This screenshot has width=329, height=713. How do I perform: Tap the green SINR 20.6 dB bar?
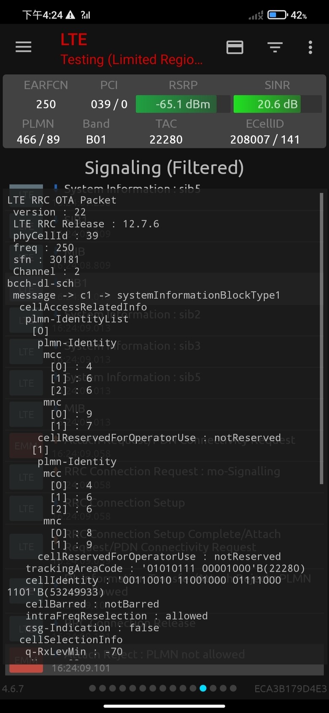point(267,104)
